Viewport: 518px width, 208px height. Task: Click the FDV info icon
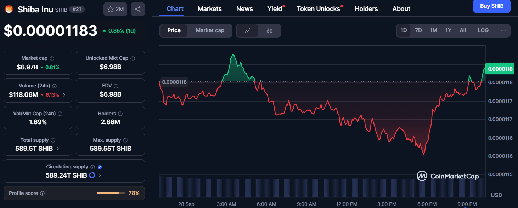[116, 86]
